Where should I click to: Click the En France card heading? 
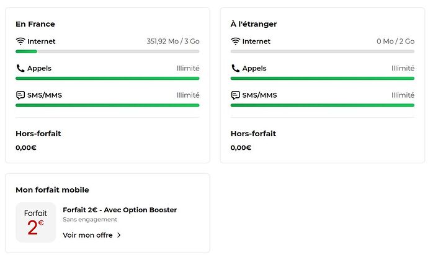point(35,24)
